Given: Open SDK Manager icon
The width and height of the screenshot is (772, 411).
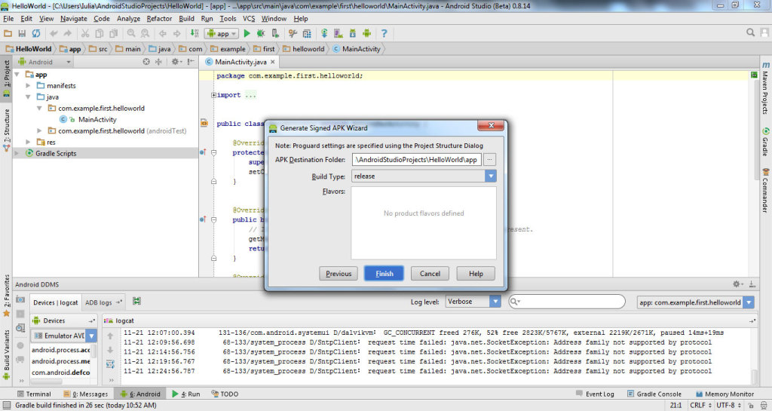Looking at the screenshot, I should point(353,33).
